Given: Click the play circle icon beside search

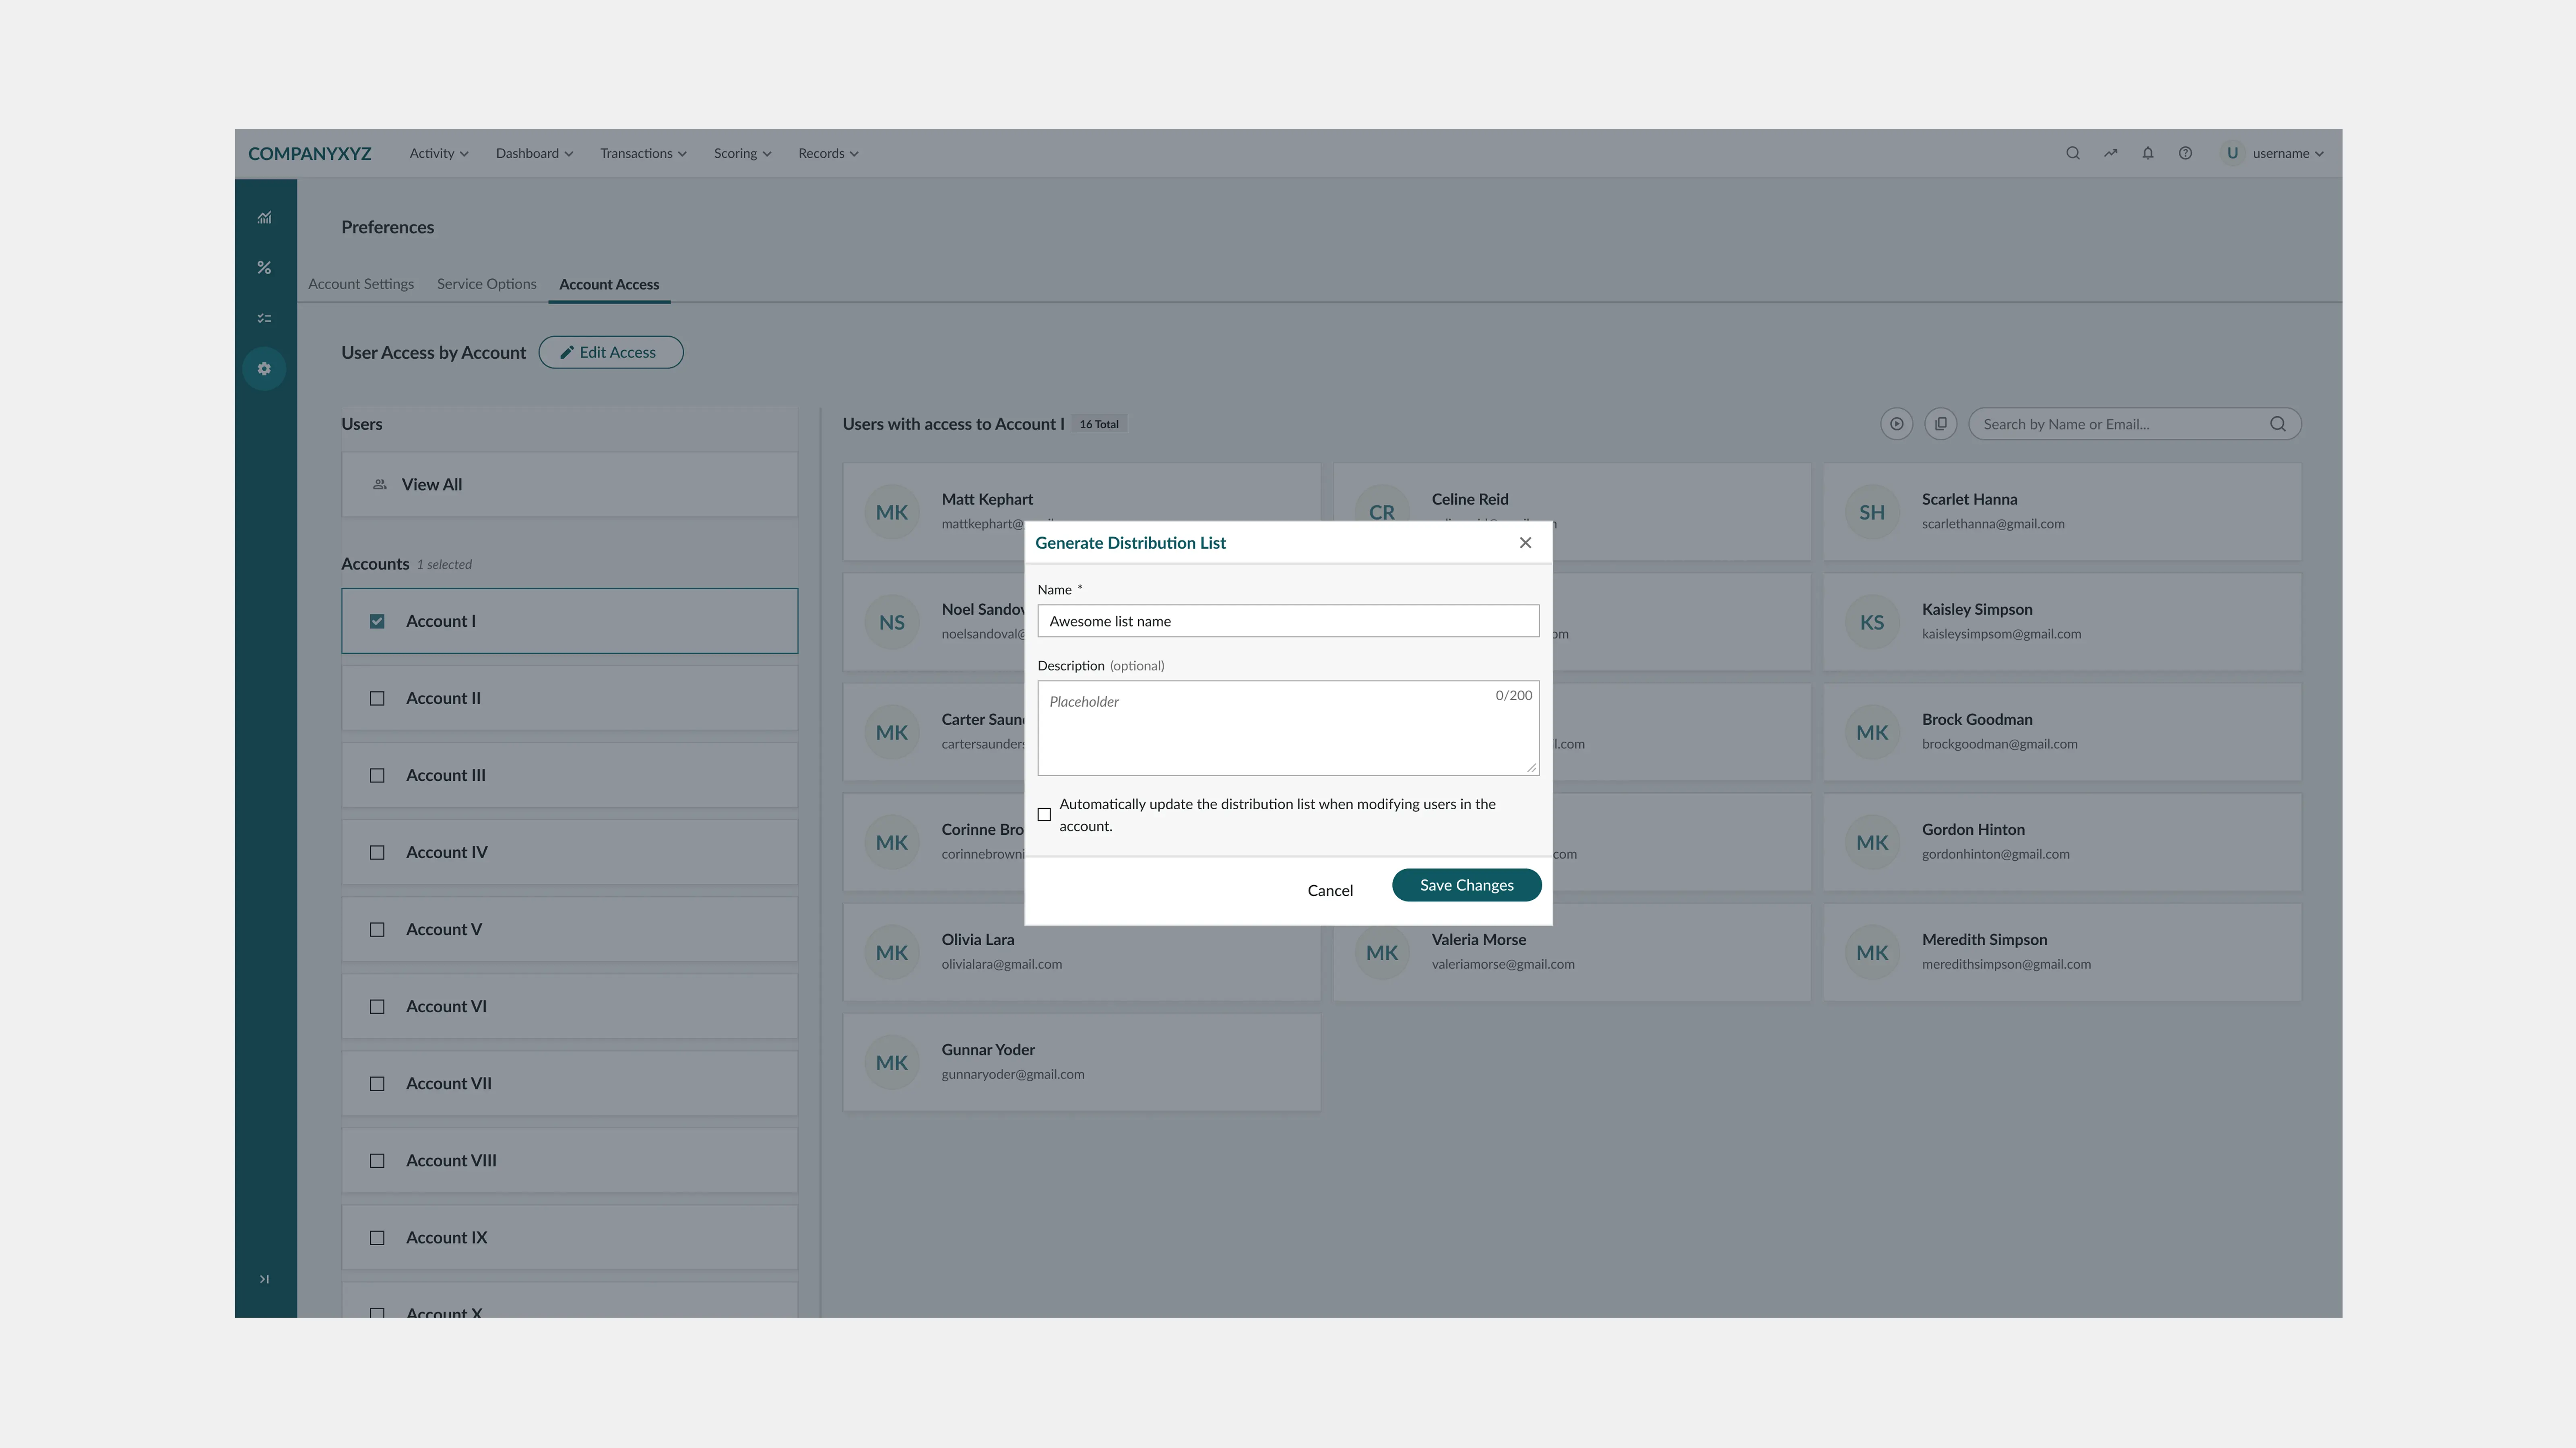Looking at the screenshot, I should [x=1896, y=424].
